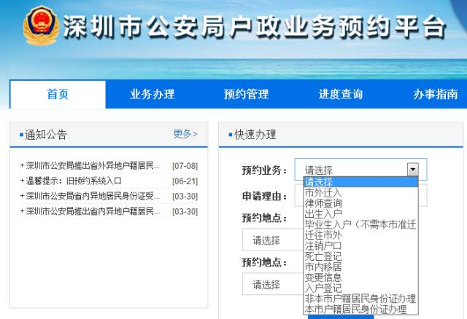
Task: Switch to the 预约管理 tab
Action: [247, 94]
